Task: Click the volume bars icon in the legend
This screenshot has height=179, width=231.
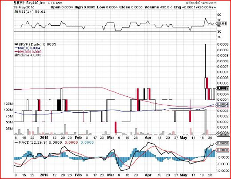Action: point(16,55)
